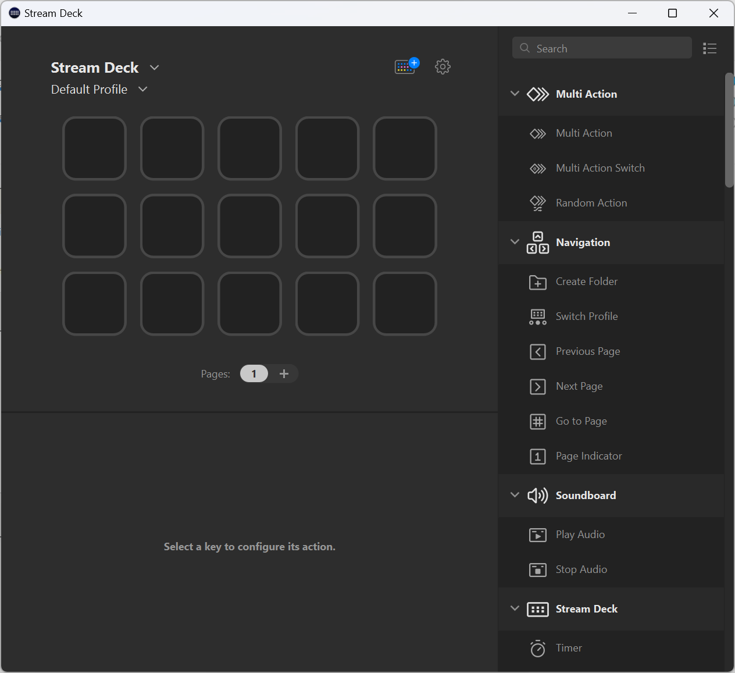Open the Stream Deck device dropdown

click(x=154, y=67)
